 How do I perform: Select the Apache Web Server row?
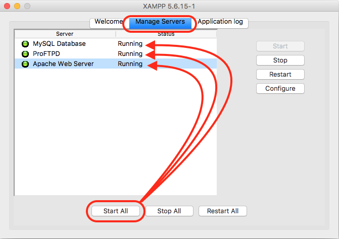coord(116,64)
